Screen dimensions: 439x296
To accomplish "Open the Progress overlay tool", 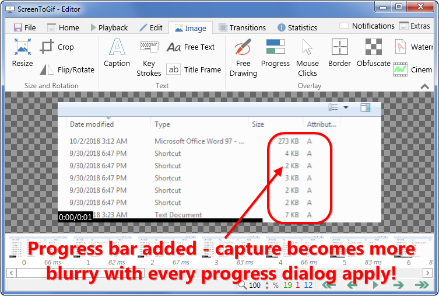I will coord(275,53).
